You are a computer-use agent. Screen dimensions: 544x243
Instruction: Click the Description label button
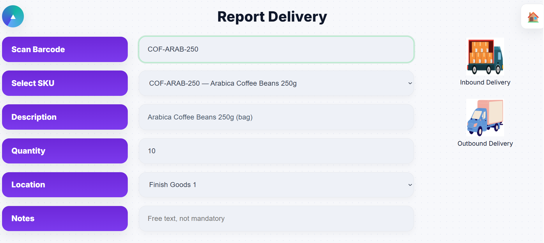65,117
